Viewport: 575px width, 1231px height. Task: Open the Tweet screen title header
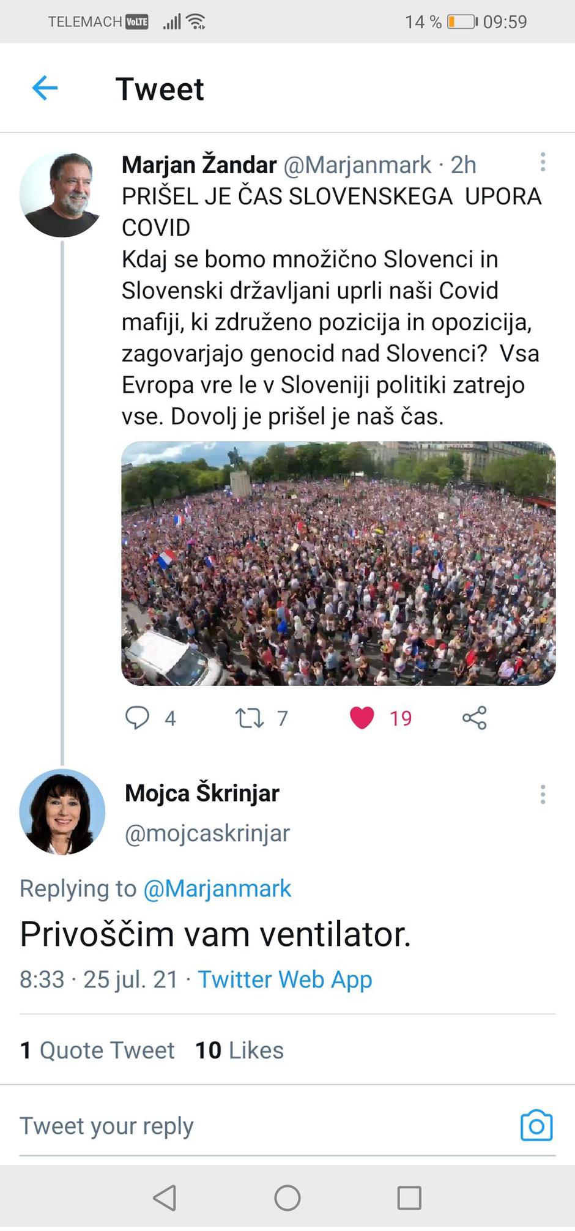(x=160, y=89)
